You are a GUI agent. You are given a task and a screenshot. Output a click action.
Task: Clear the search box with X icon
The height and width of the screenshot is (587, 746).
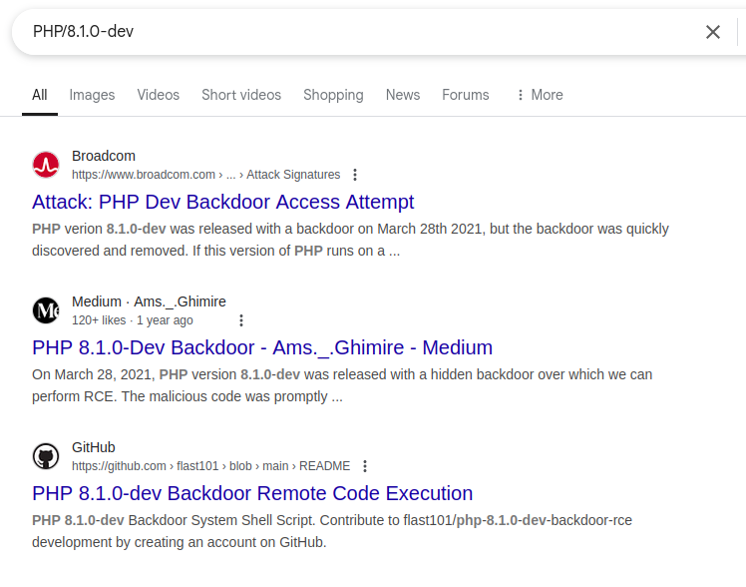[x=712, y=32]
